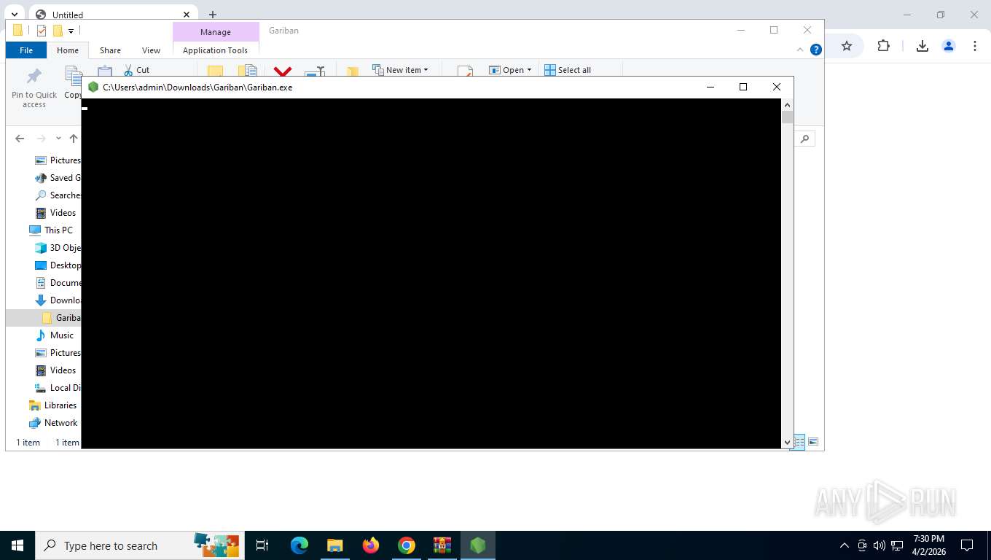The height and width of the screenshot is (560, 991).
Task: Open File Explorer taskbar icon
Action: pyautogui.click(x=334, y=545)
